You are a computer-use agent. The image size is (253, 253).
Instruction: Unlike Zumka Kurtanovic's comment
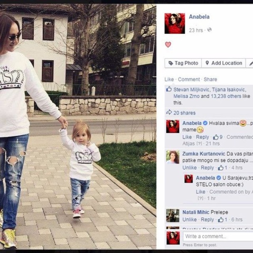click(189, 168)
